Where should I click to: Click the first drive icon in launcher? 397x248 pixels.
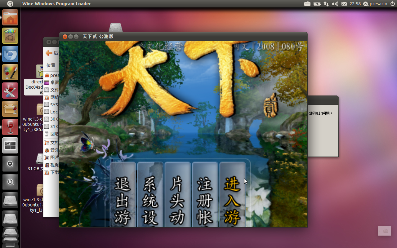coord(10,200)
